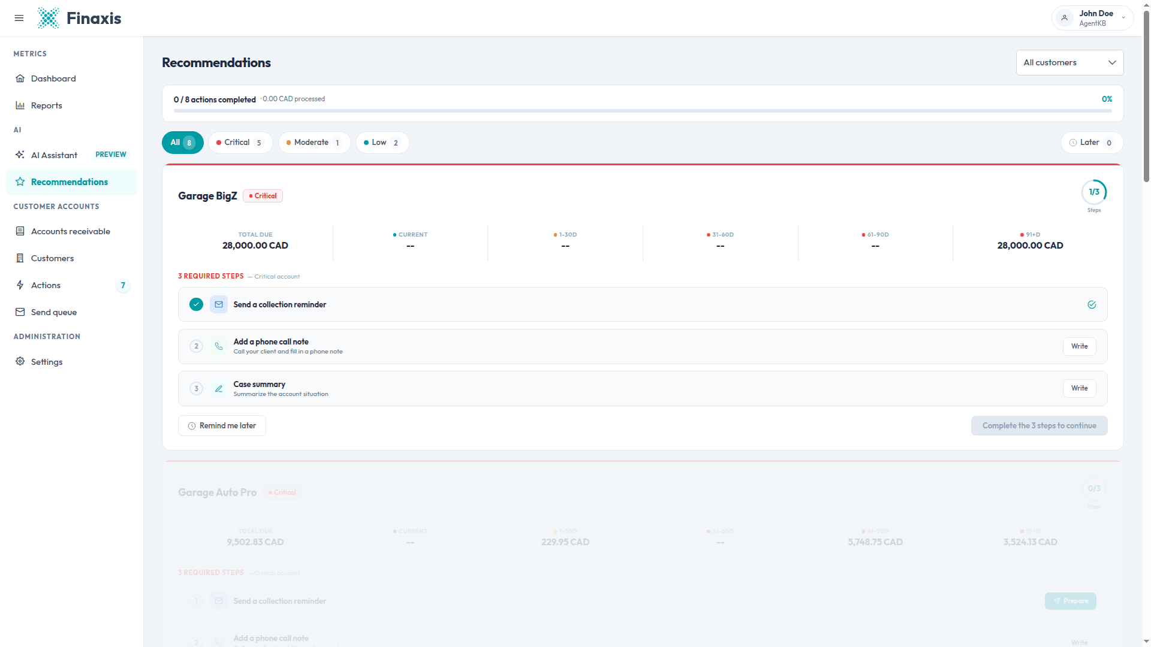
Task: Click the step 2 circle for phone call note
Action: [x=196, y=346]
